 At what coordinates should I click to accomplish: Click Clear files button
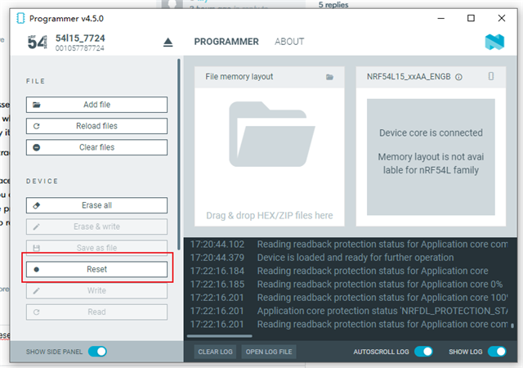tap(96, 147)
